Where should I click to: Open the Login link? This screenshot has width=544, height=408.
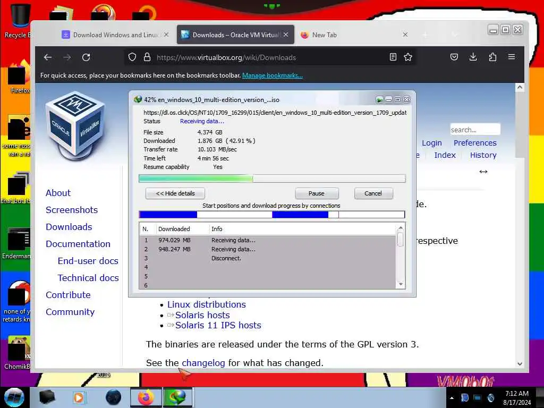click(x=431, y=143)
